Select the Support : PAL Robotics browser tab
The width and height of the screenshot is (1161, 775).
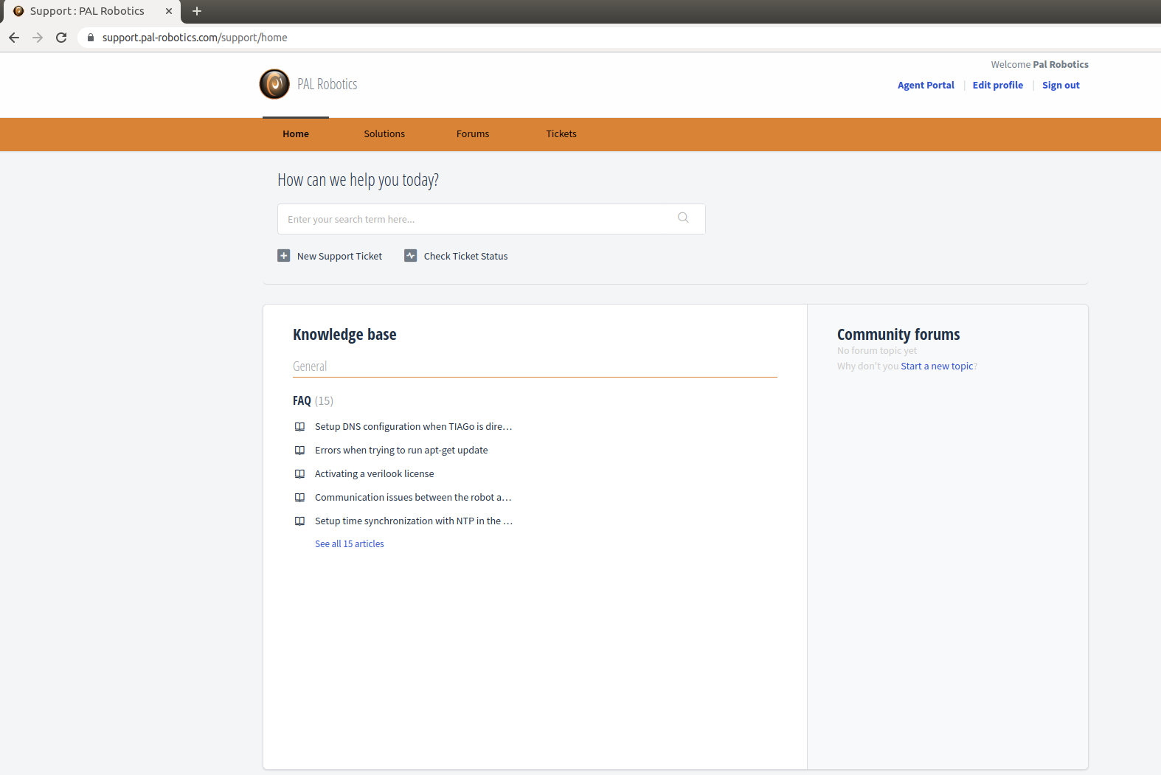pyautogui.click(x=92, y=11)
